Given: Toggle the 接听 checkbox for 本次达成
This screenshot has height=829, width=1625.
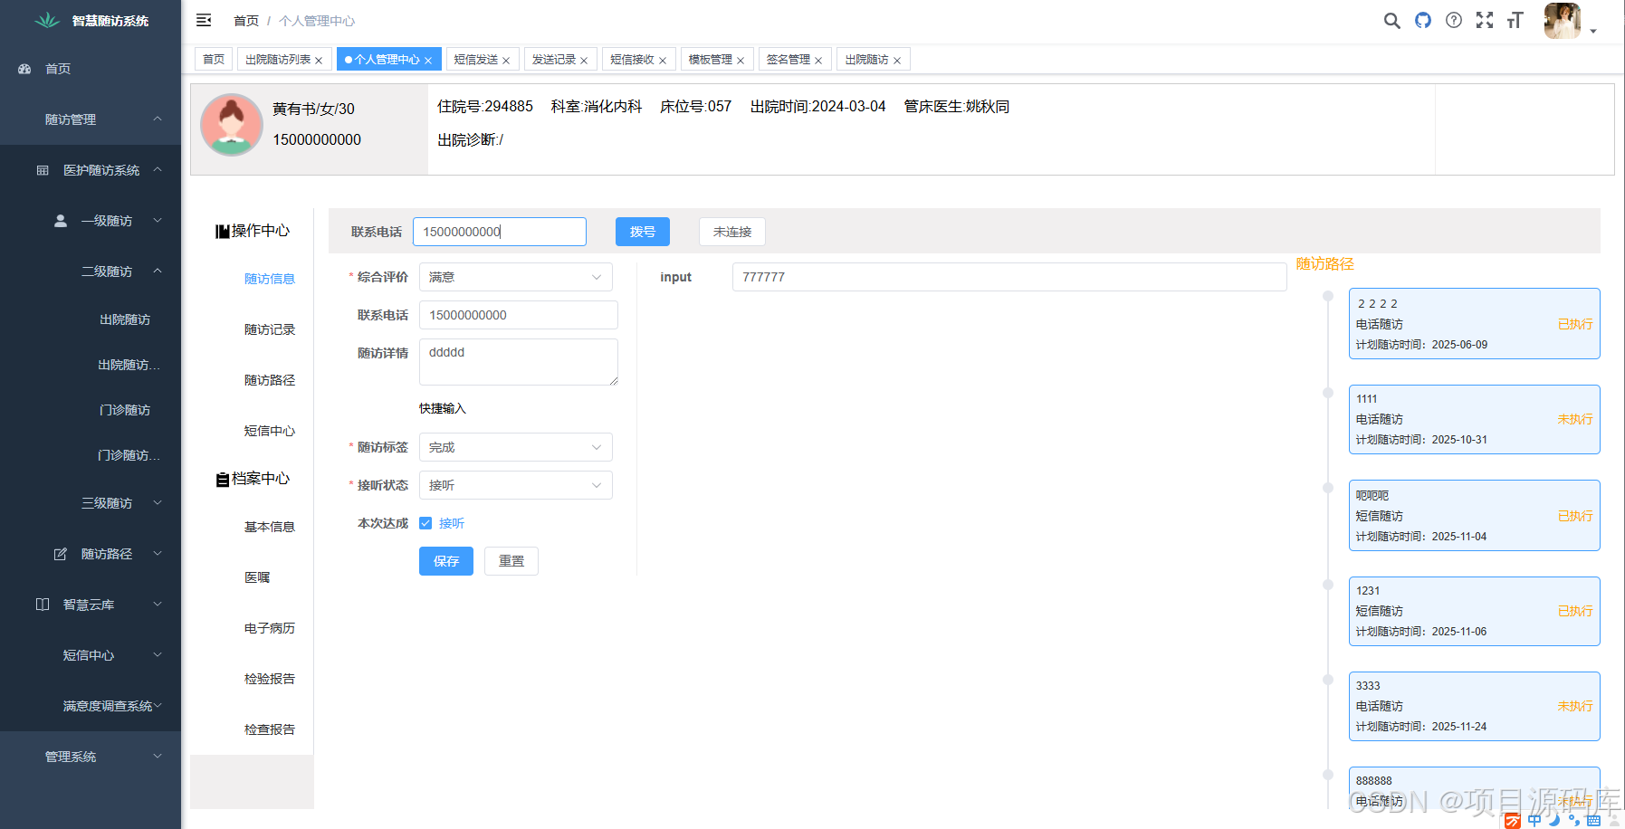Looking at the screenshot, I should (x=425, y=523).
